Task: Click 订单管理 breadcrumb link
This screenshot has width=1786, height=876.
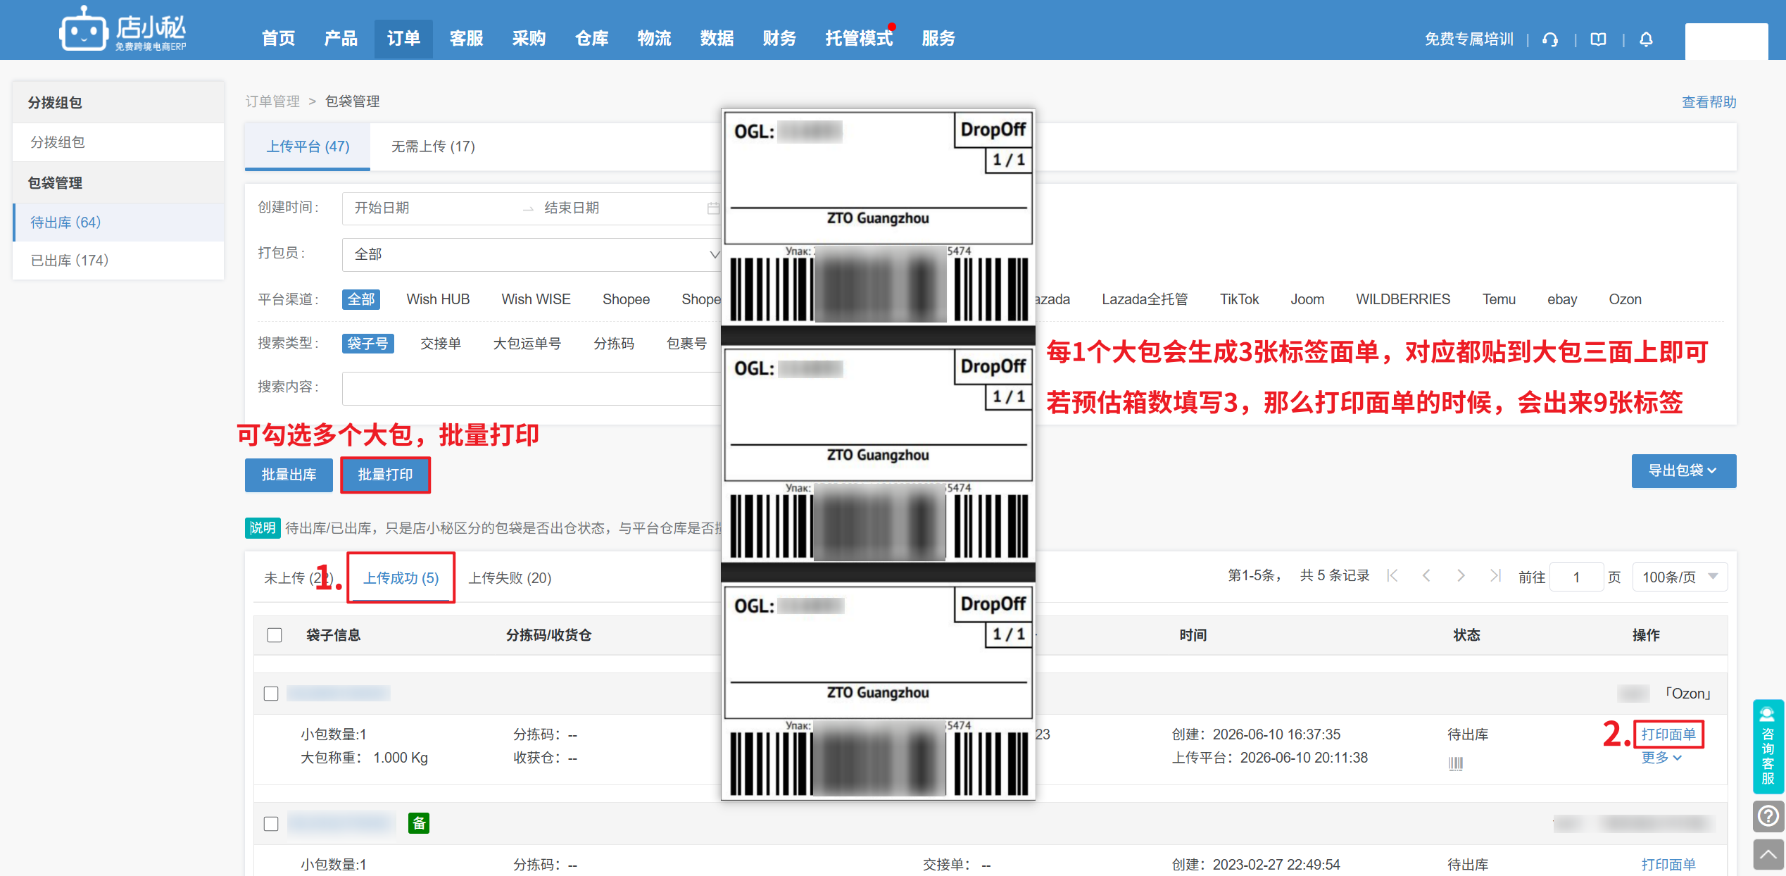Action: coord(272,101)
